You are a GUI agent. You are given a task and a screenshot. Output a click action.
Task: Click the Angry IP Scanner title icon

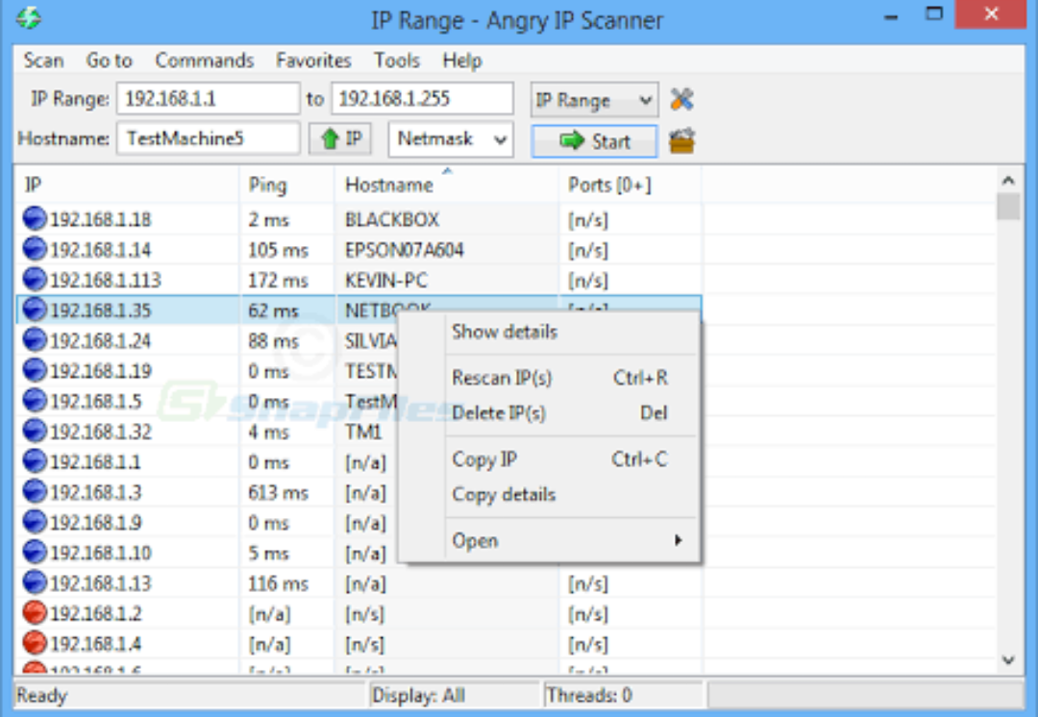pyautogui.click(x=29, y=18)
